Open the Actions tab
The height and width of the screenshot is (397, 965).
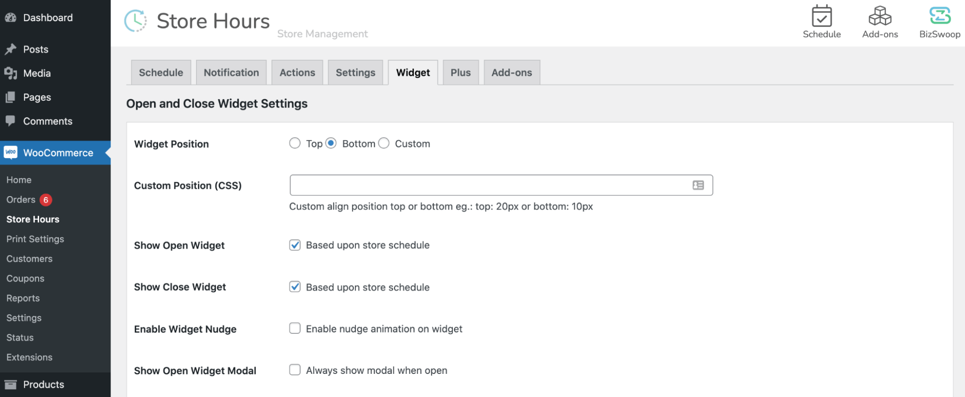click(297, 73)
